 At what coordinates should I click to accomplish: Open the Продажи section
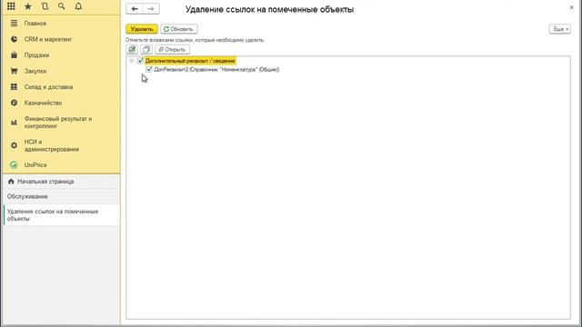click(x=36, y=55)
